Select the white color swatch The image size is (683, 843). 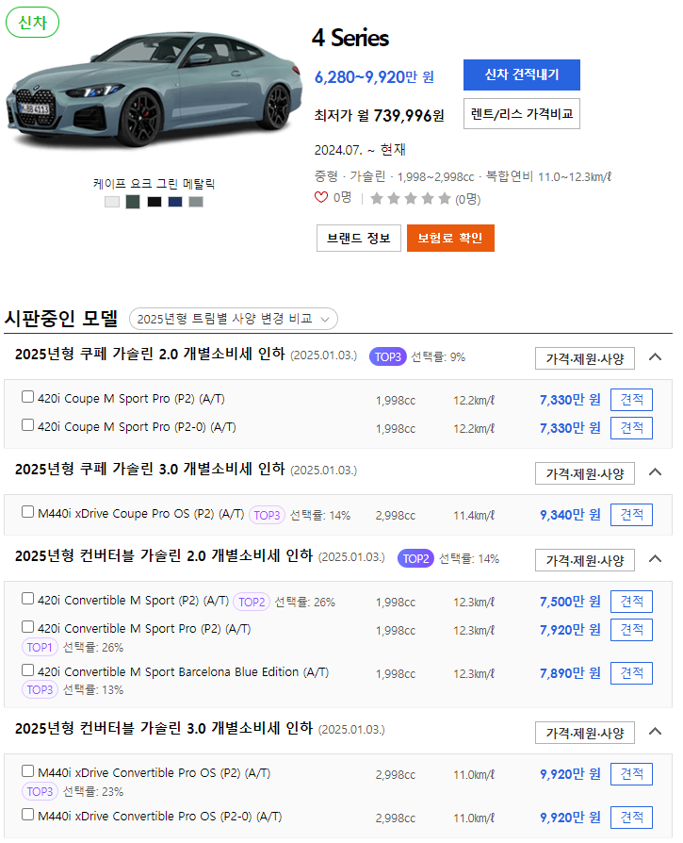pyautogui.click(x=112, y=202)
